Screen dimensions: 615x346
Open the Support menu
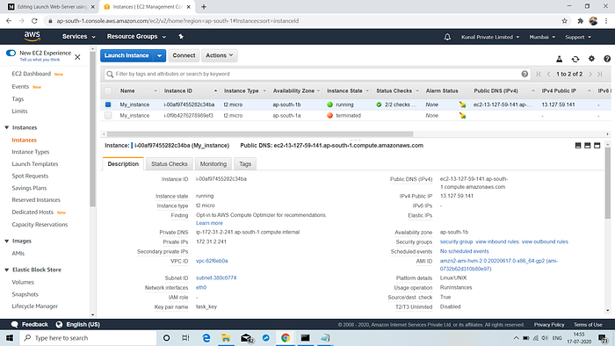coord(578,37)
